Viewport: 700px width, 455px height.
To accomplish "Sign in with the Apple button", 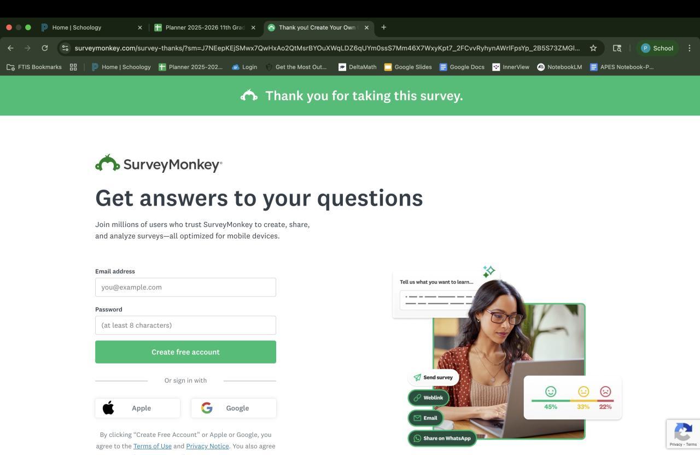I will 137,408.
